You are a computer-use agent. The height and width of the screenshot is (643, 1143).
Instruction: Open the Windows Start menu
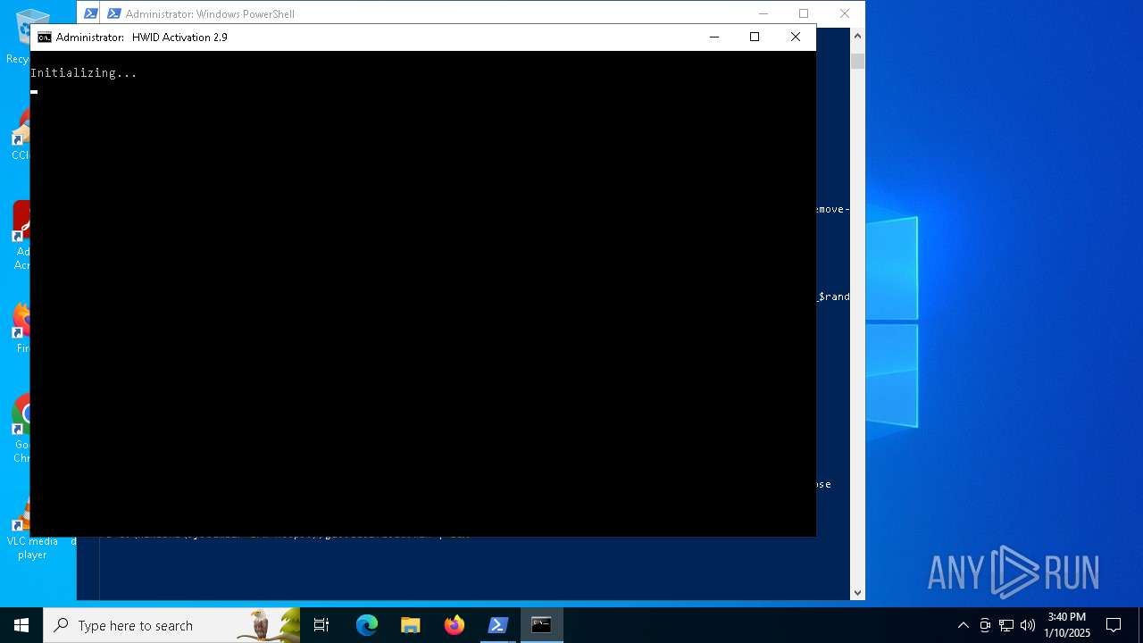(x=21, y=625)
